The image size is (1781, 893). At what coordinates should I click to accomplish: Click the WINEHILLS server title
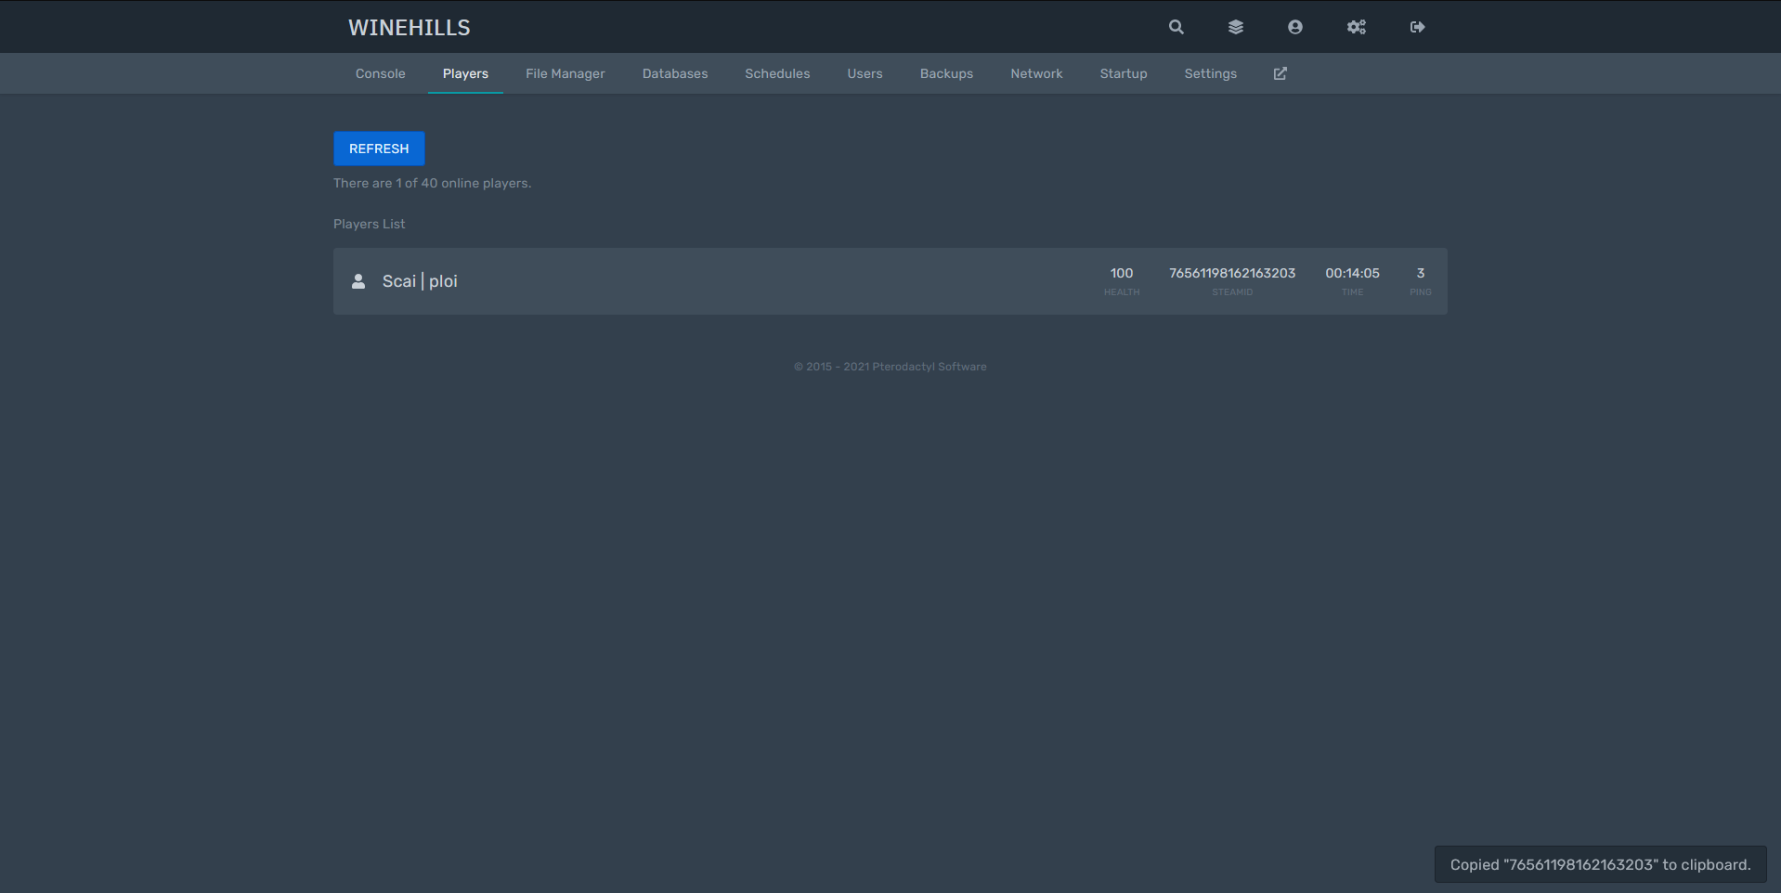(409, 28)
